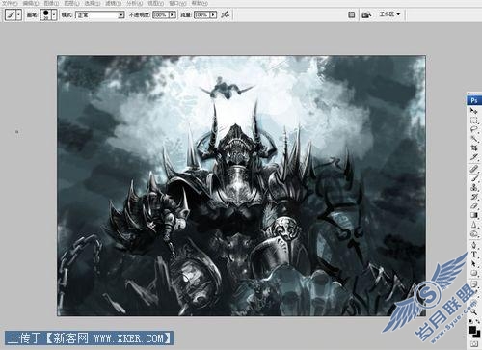The width and height of the screenshot is (482, 350).
Task: Open the opacity slider arrow
Action: pos(173,14)
